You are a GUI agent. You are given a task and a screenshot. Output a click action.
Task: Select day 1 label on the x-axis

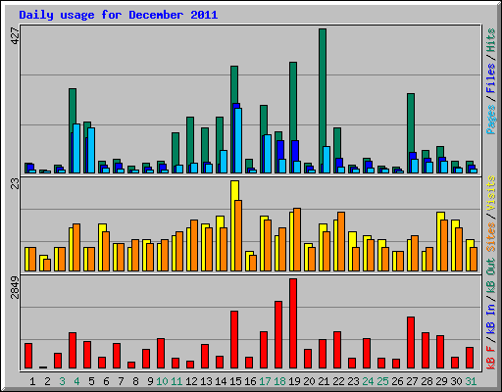click(x=32, y=381)
